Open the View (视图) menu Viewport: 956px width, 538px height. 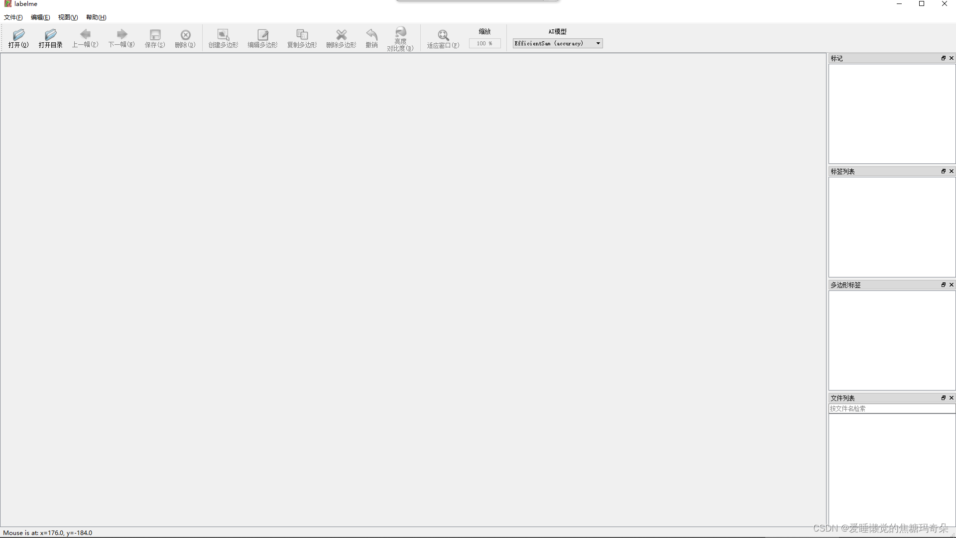(x=68, y=17)
